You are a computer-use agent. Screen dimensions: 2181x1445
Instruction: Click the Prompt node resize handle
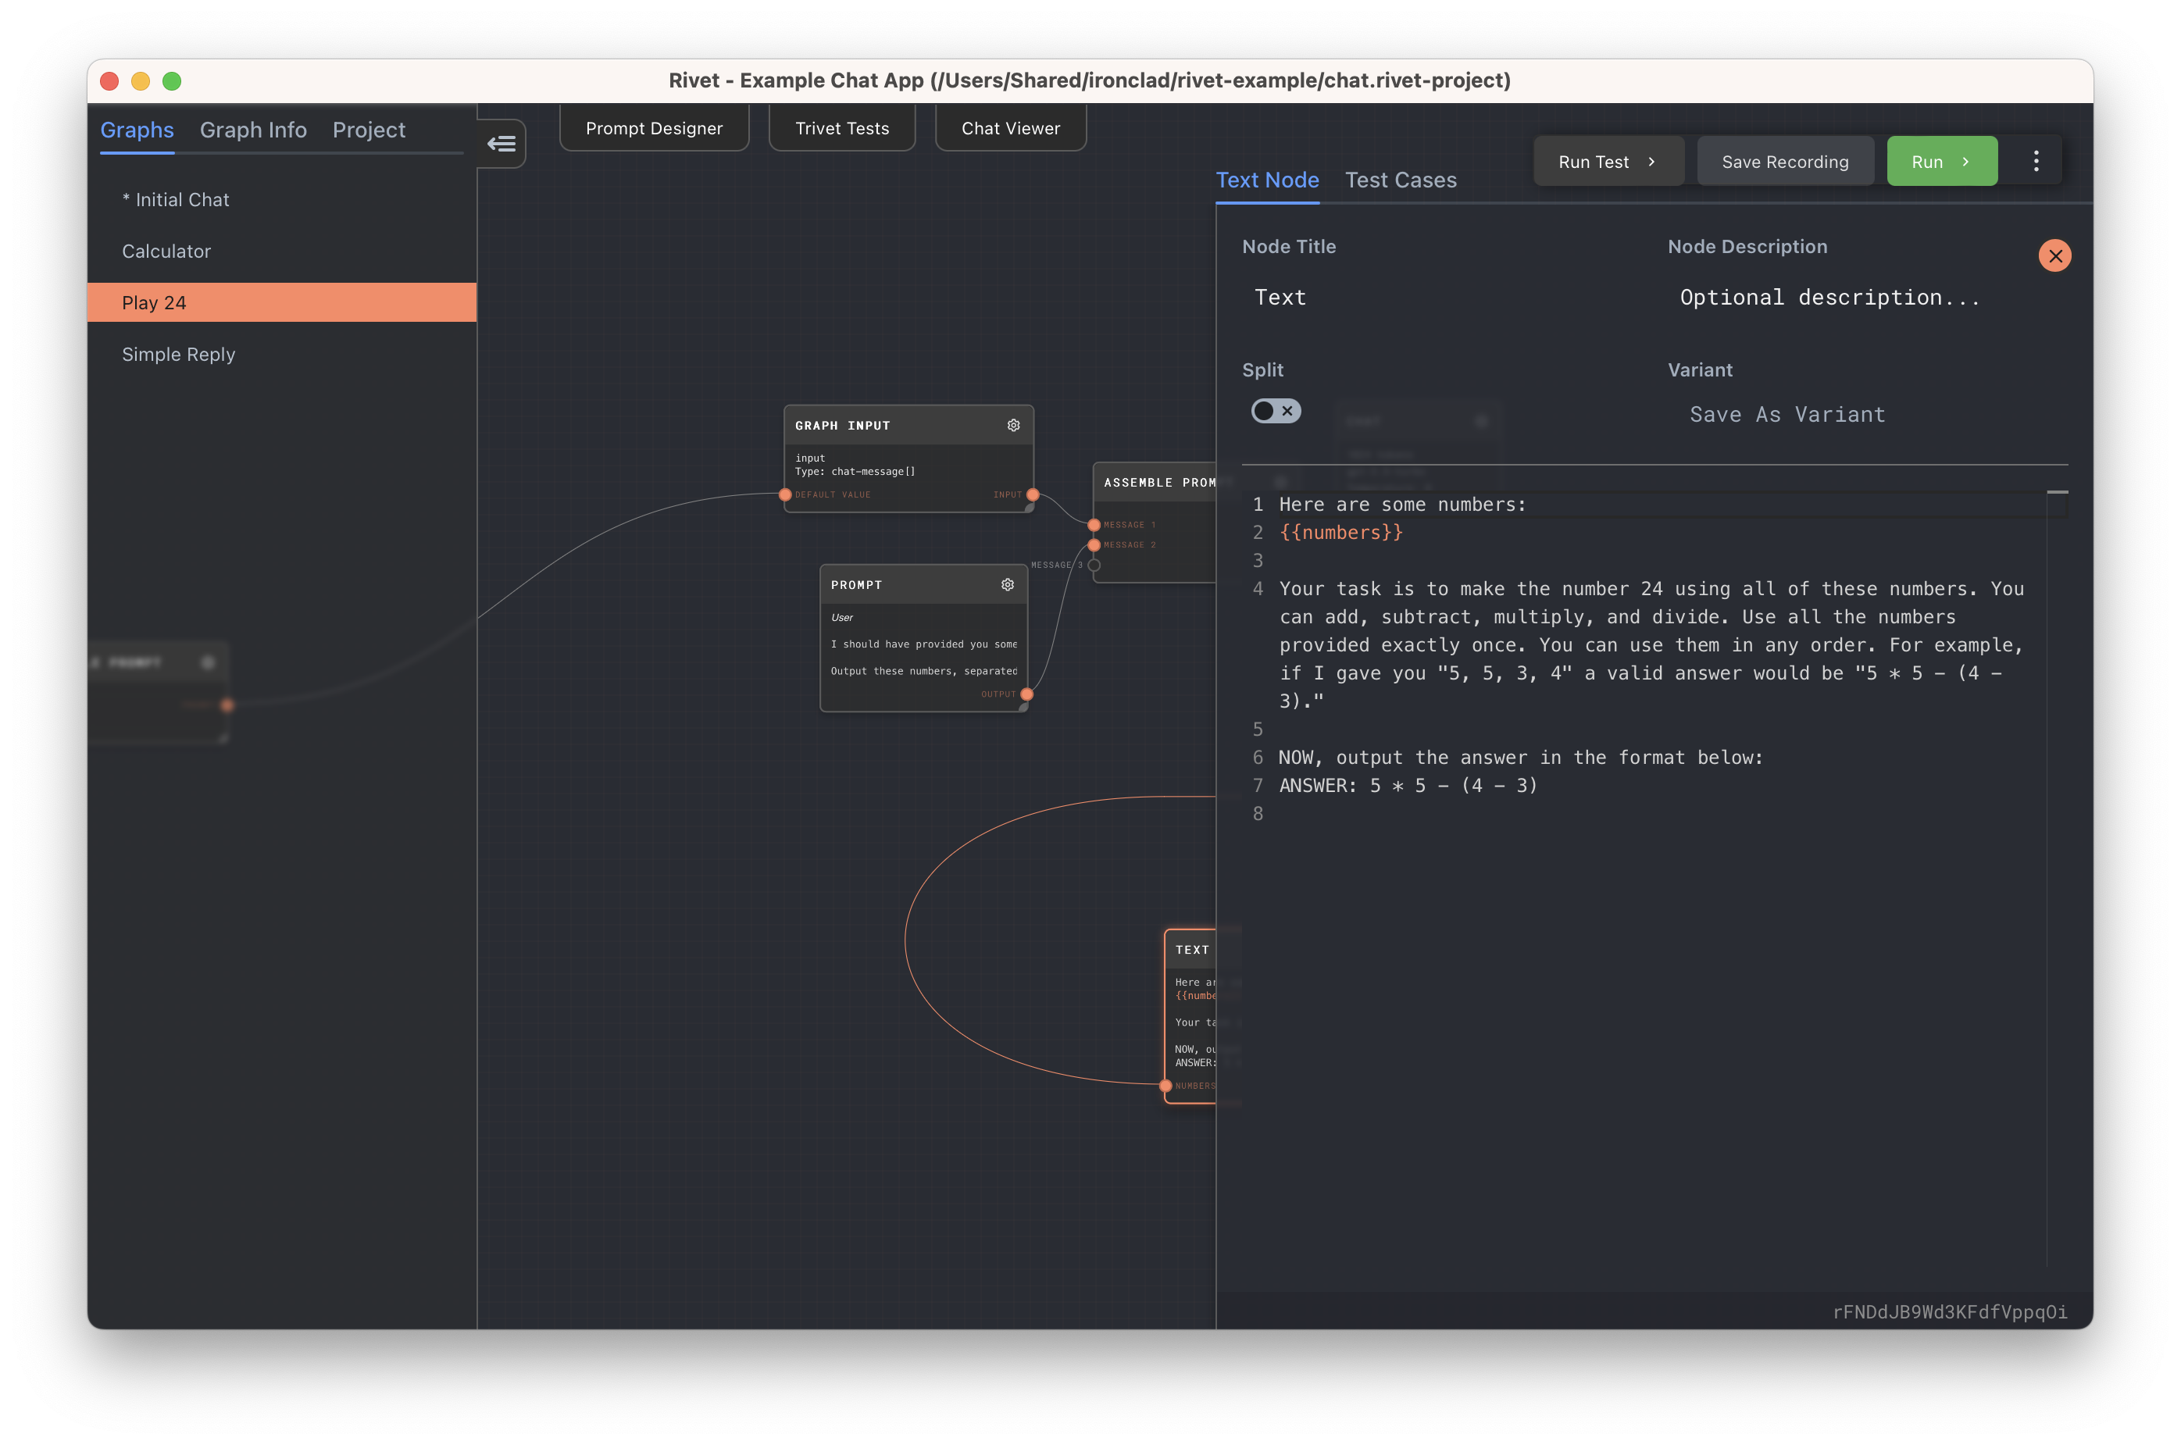tap(1023, 708)
